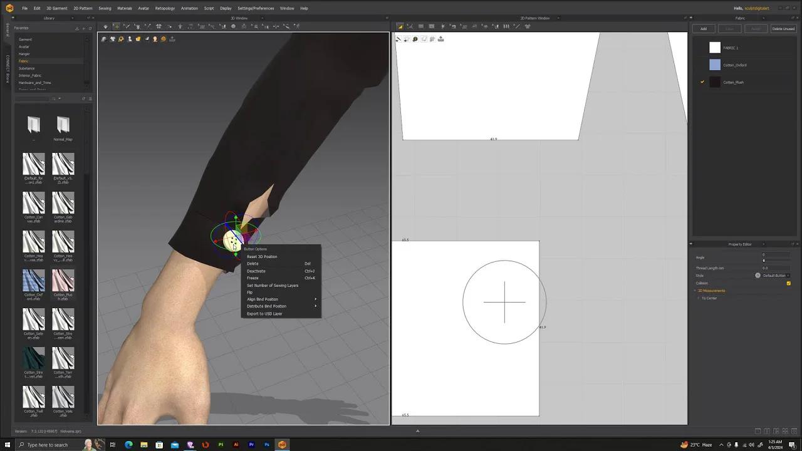
Task: Click the Marvelous Designer home logo icon
Action: [x=7, y=8]
